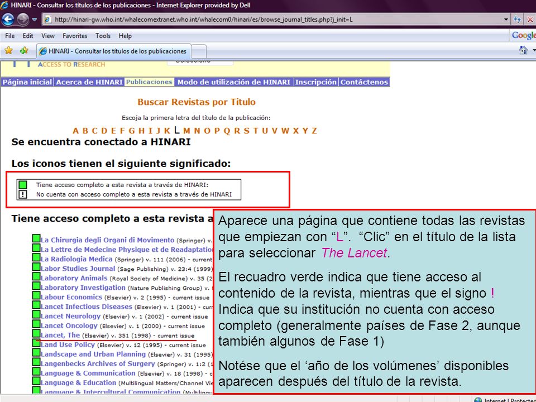Open Language & Communication journal link
The image size is (536, 402).
click(x=88, y=374)
